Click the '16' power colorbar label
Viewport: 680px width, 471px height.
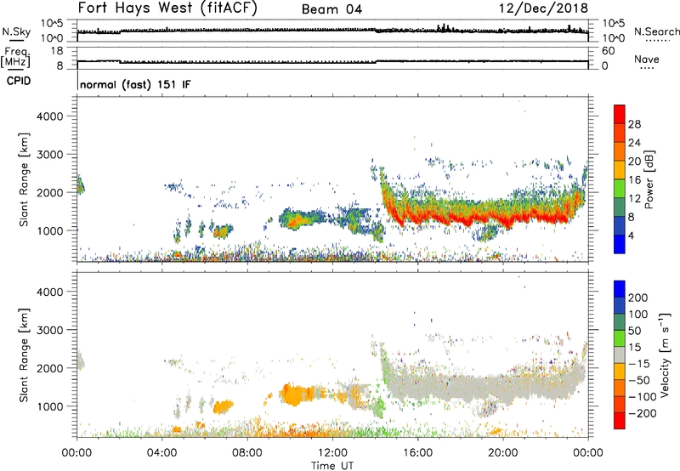[634, 180]
